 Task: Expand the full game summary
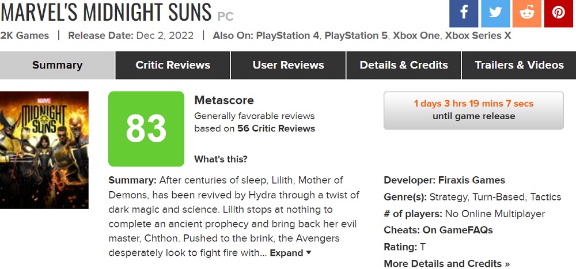[290, 253]
